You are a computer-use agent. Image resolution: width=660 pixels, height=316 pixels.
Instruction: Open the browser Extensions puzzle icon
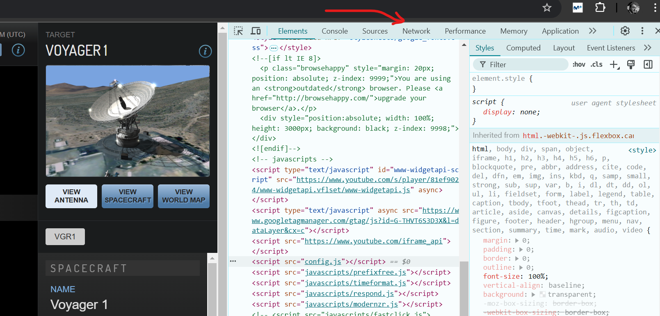point(600,8)
